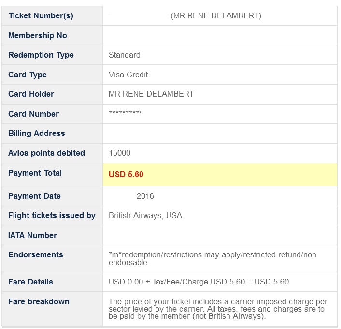Click the Ticket Number(s) row label

pyautogui.click(x=41, y=16)
